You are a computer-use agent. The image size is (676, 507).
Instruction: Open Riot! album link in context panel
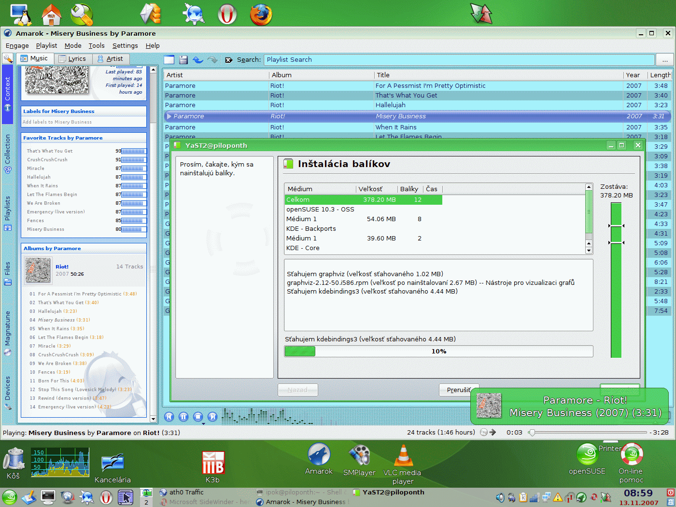pyautogui.click(x=62, y=267)
